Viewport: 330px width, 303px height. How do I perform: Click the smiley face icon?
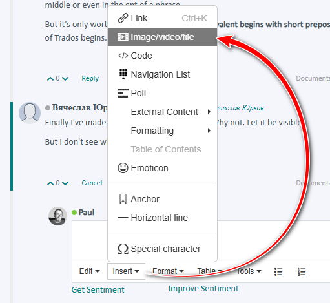(123, 168)
